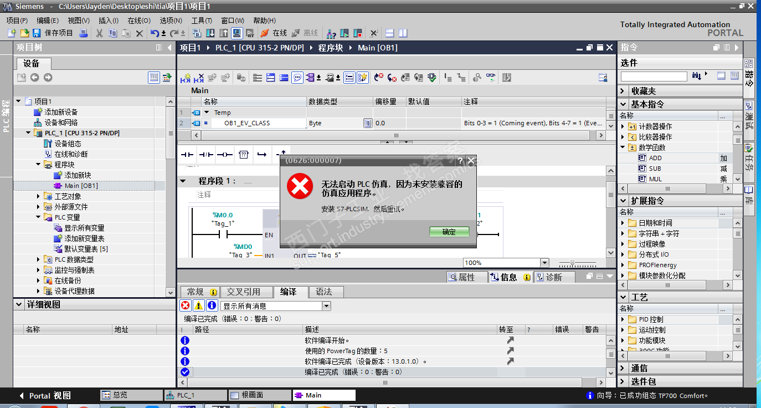
Task: Cut the selection with the scissors icon
Action: [100, 33]
